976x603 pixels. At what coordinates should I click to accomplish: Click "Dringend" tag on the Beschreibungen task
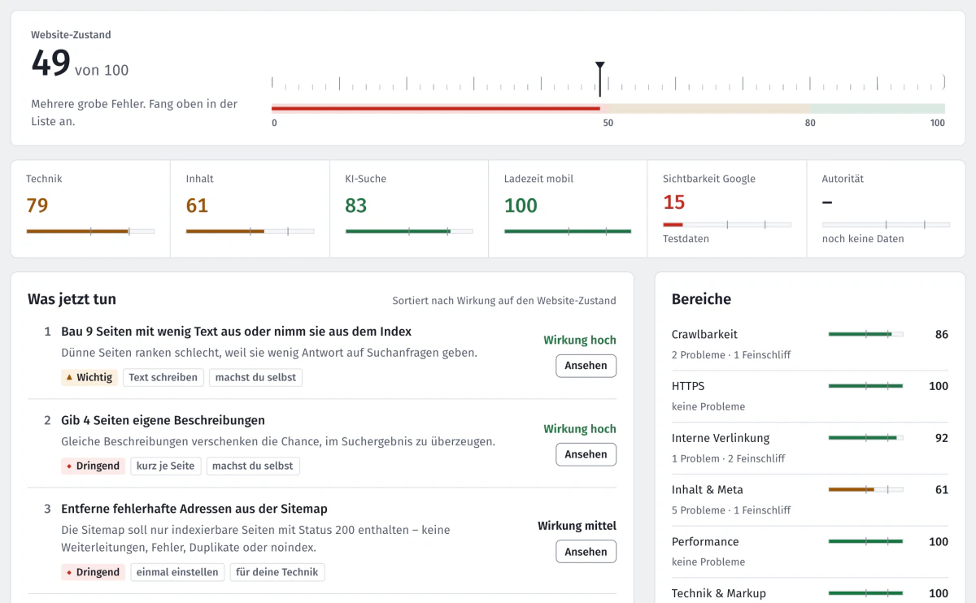94,466
